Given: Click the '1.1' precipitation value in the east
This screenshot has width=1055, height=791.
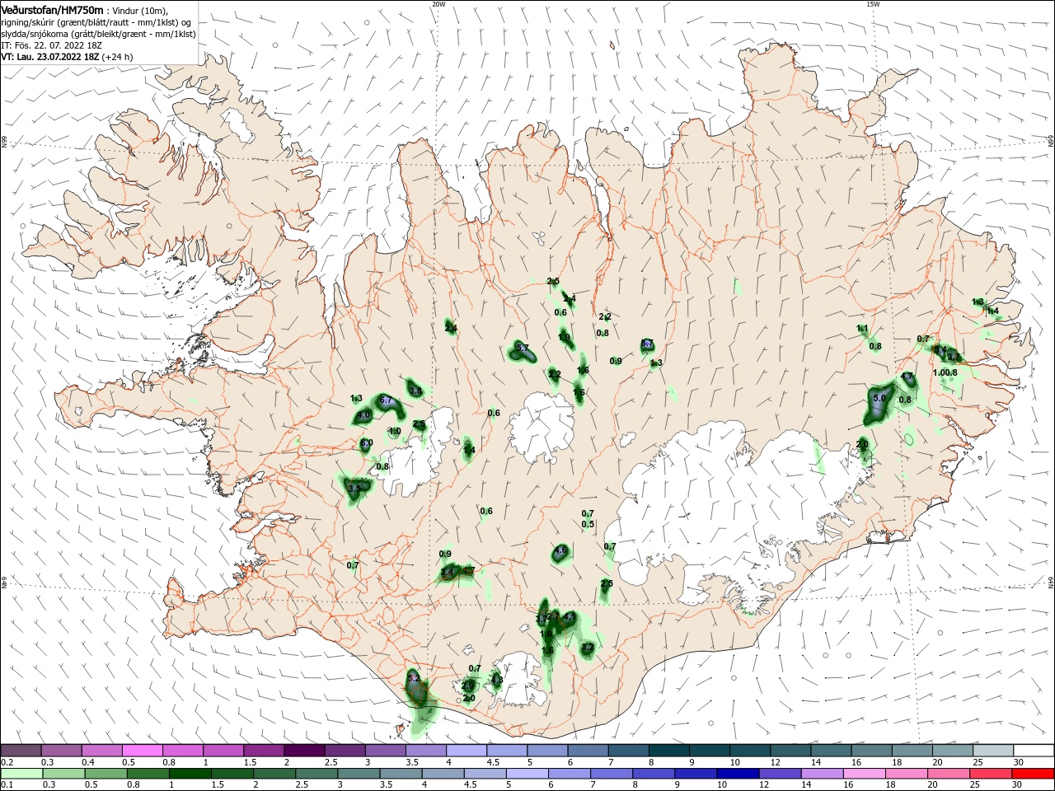Looking at the screenshot, I should 862,328.
